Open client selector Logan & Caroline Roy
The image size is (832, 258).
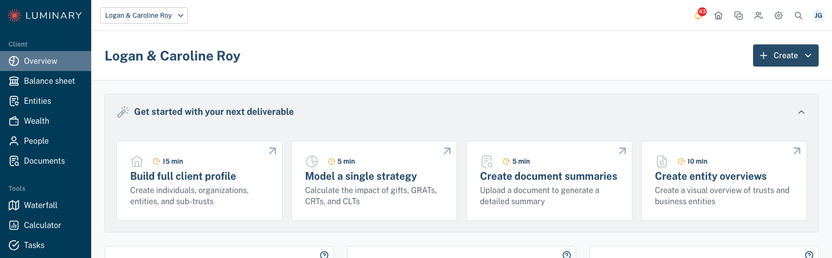144,16
